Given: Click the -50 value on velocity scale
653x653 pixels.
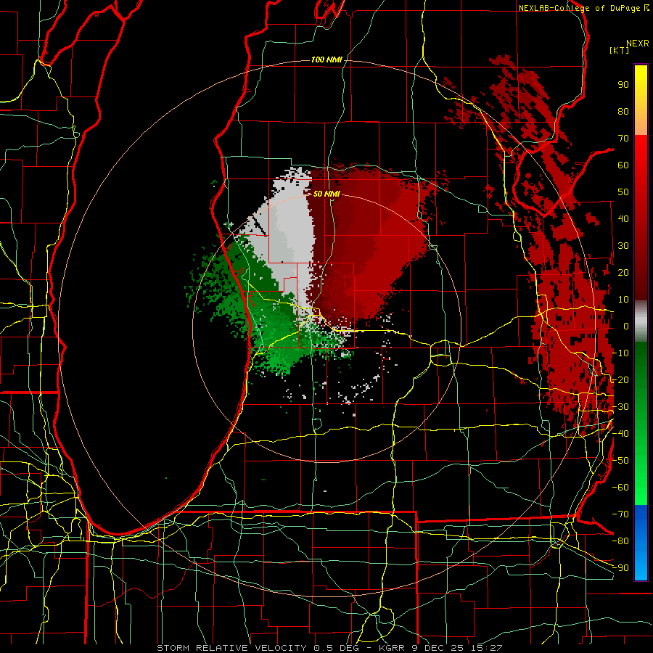Looking at the screenshot, I should point(620,461).
